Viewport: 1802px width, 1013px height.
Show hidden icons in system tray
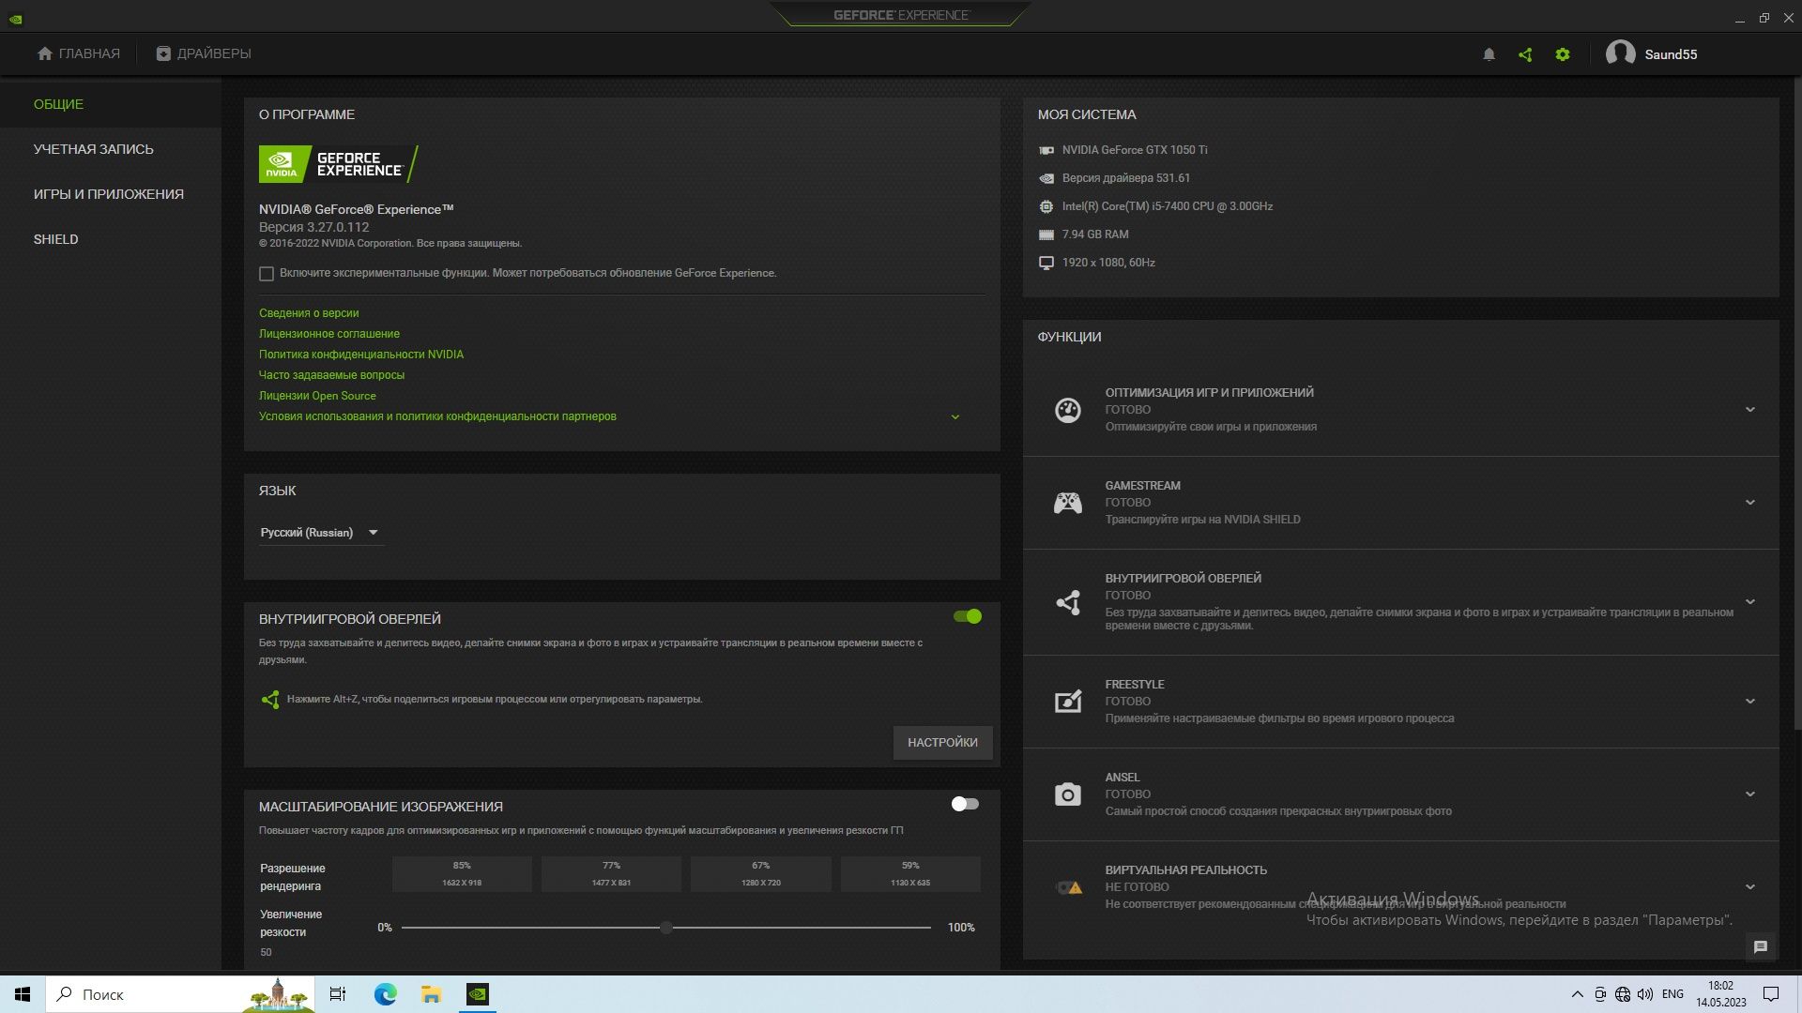coord(1577,994)
